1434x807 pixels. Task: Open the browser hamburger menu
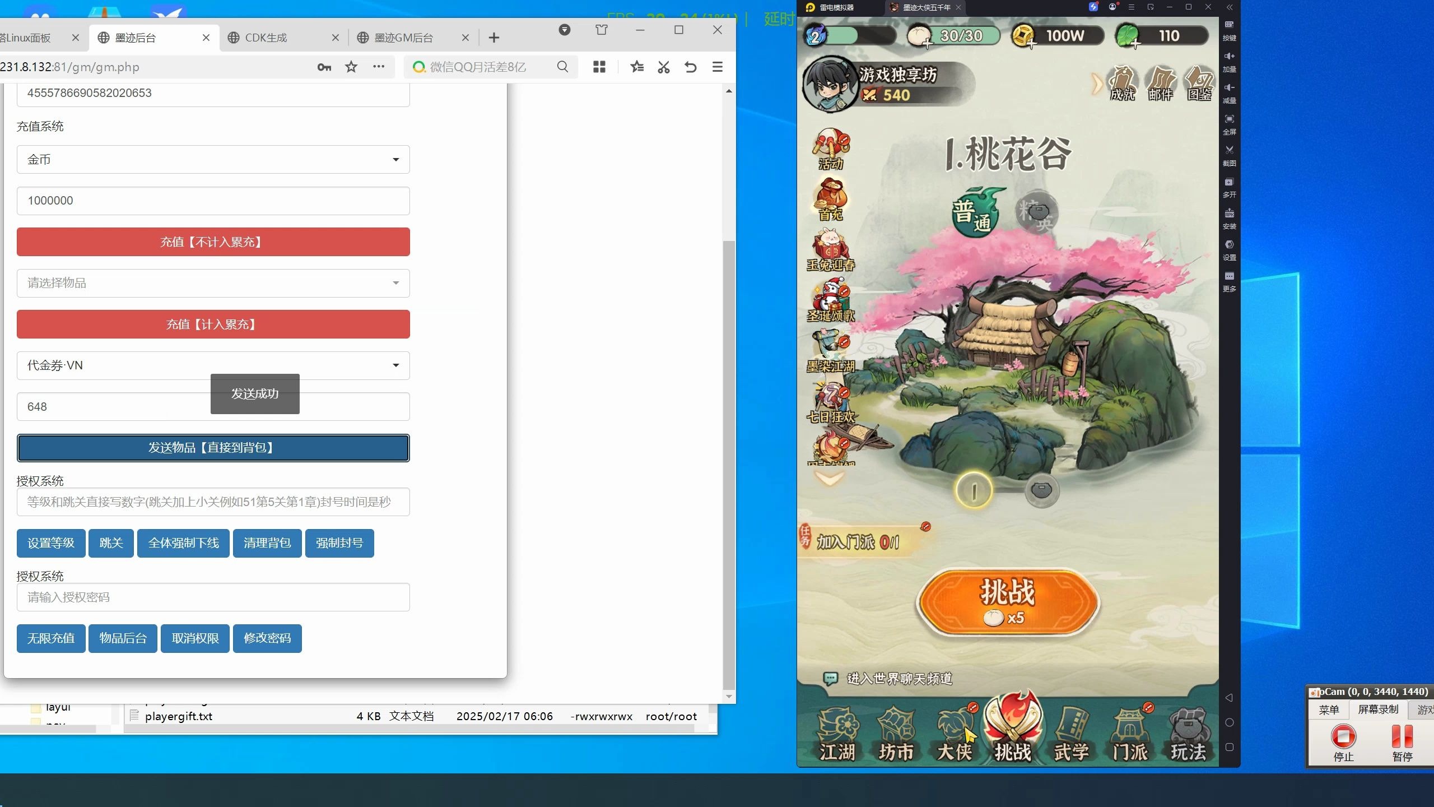(718, 67)
